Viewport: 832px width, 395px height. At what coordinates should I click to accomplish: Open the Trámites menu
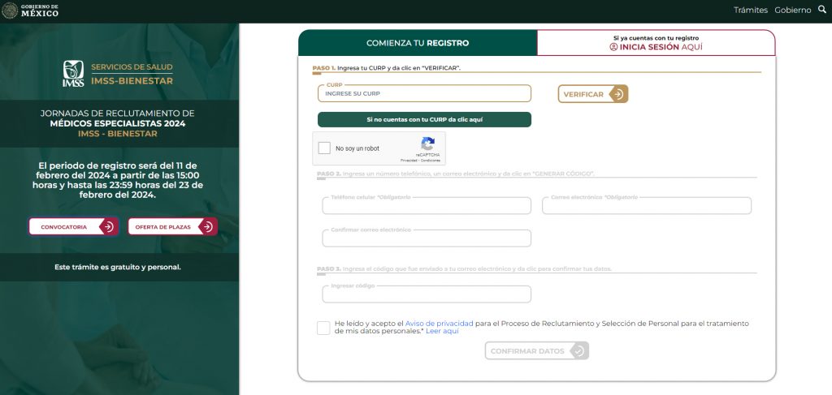[x=750, y=11]
